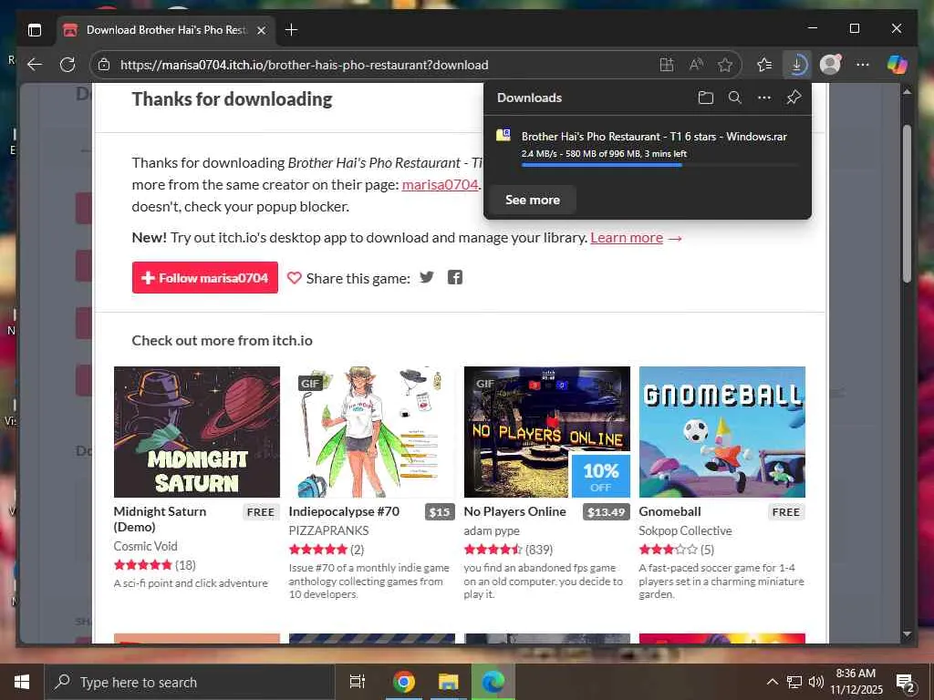Open the Gnomeball cover image
934x700 pixels.
coord(722,431)
